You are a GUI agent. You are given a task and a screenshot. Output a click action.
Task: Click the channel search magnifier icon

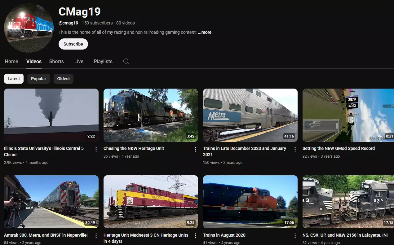click(x=126, y=61)
